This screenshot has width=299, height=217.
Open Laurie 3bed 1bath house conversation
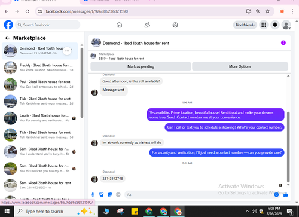(40, 118)
